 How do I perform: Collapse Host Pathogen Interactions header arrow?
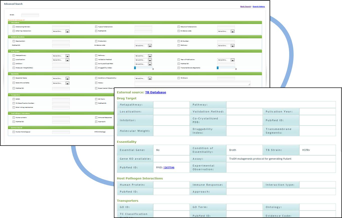pyautogui.click(x=9, y=113)
